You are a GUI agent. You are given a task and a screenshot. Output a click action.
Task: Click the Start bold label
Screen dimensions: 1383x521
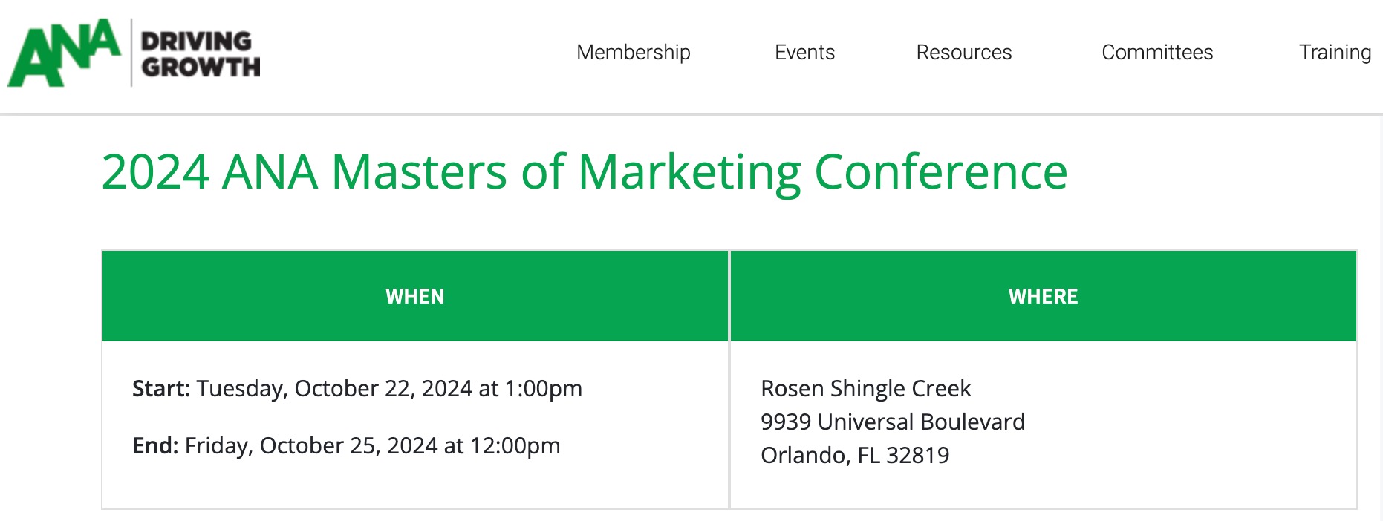coord(161,387)
